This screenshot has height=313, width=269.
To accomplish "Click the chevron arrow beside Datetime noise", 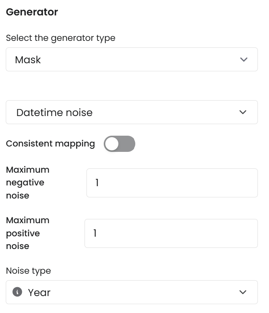I will 242,112.
